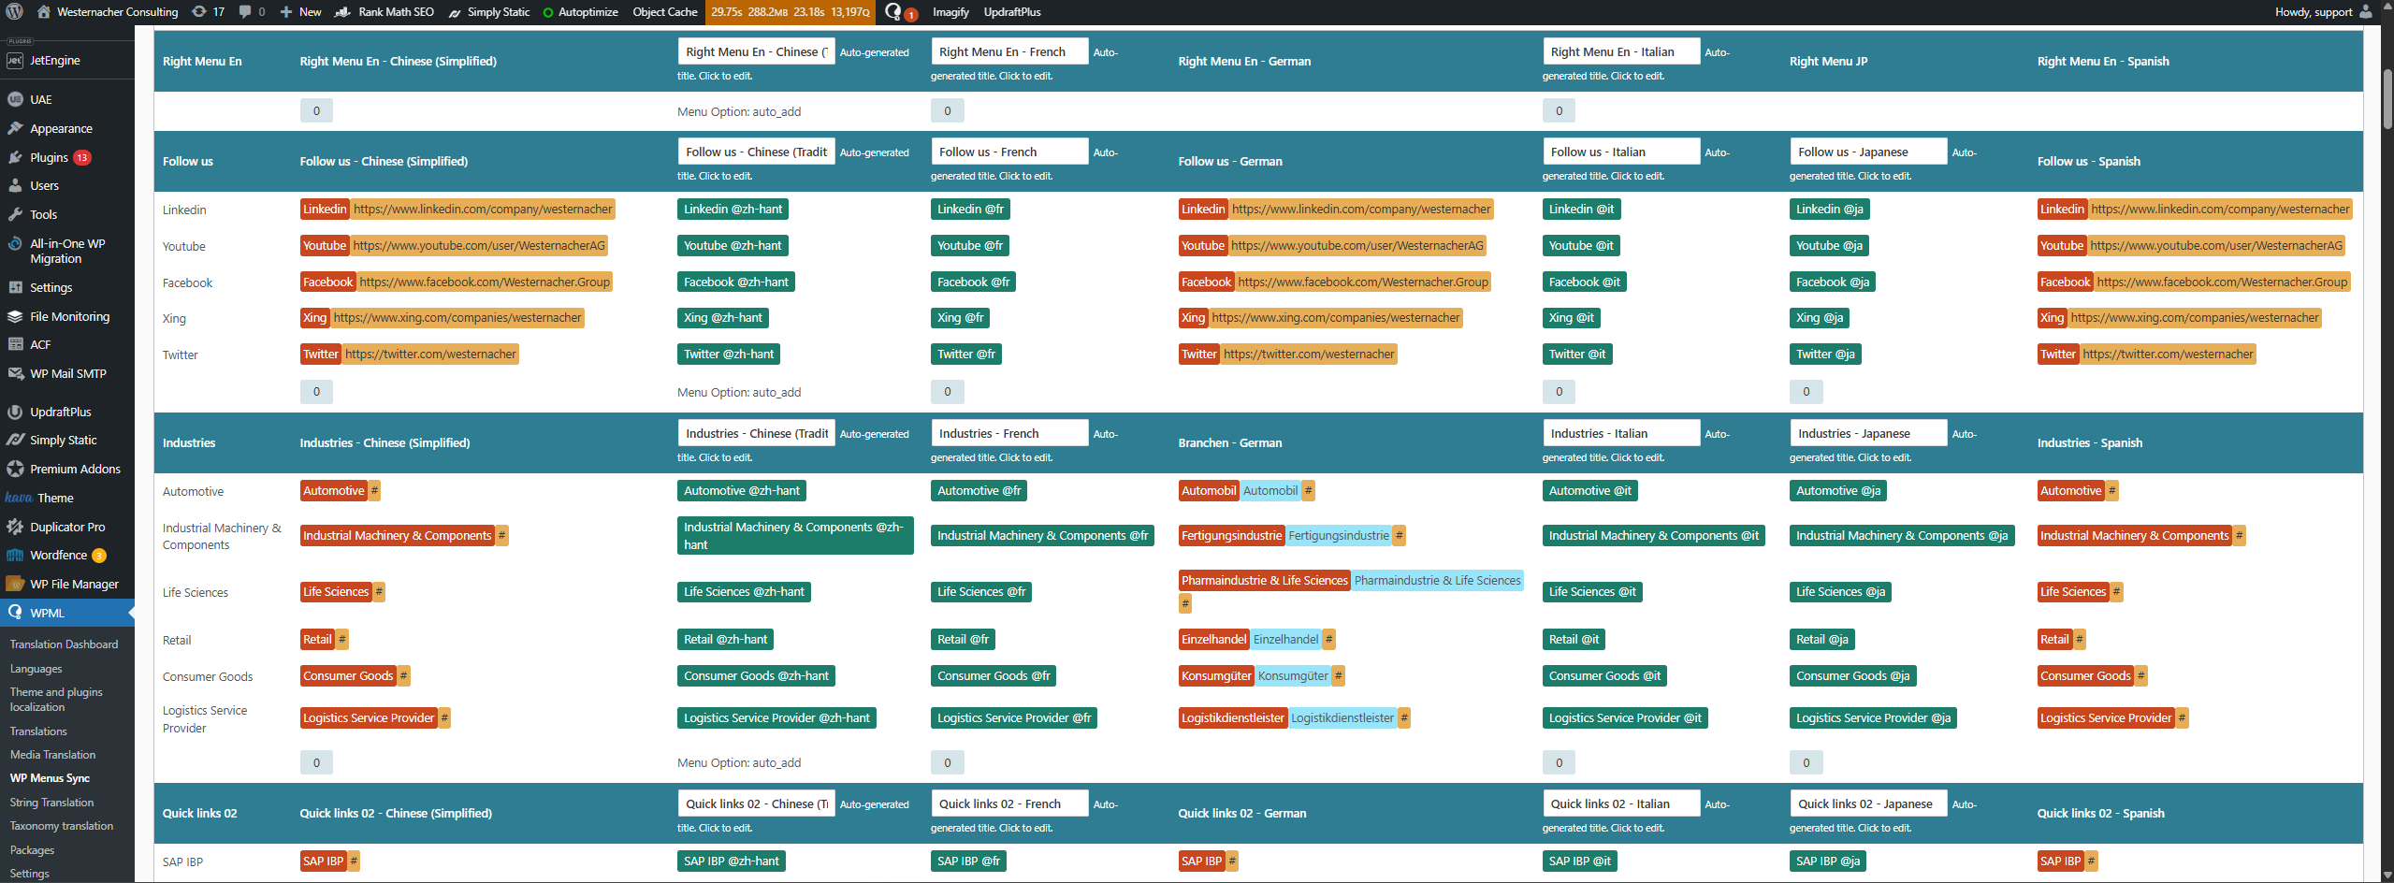Image resolution: width=2394 pixels, height=883 pixels.
Task: Open UpdraftPlus in the admin bar
Action: pyautogui.click(x=1012, y=12)
